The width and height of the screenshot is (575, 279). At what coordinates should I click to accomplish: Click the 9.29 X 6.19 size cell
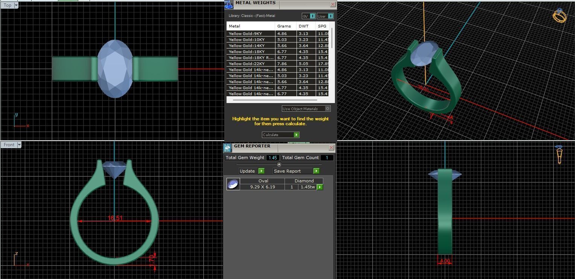[262, 187]
